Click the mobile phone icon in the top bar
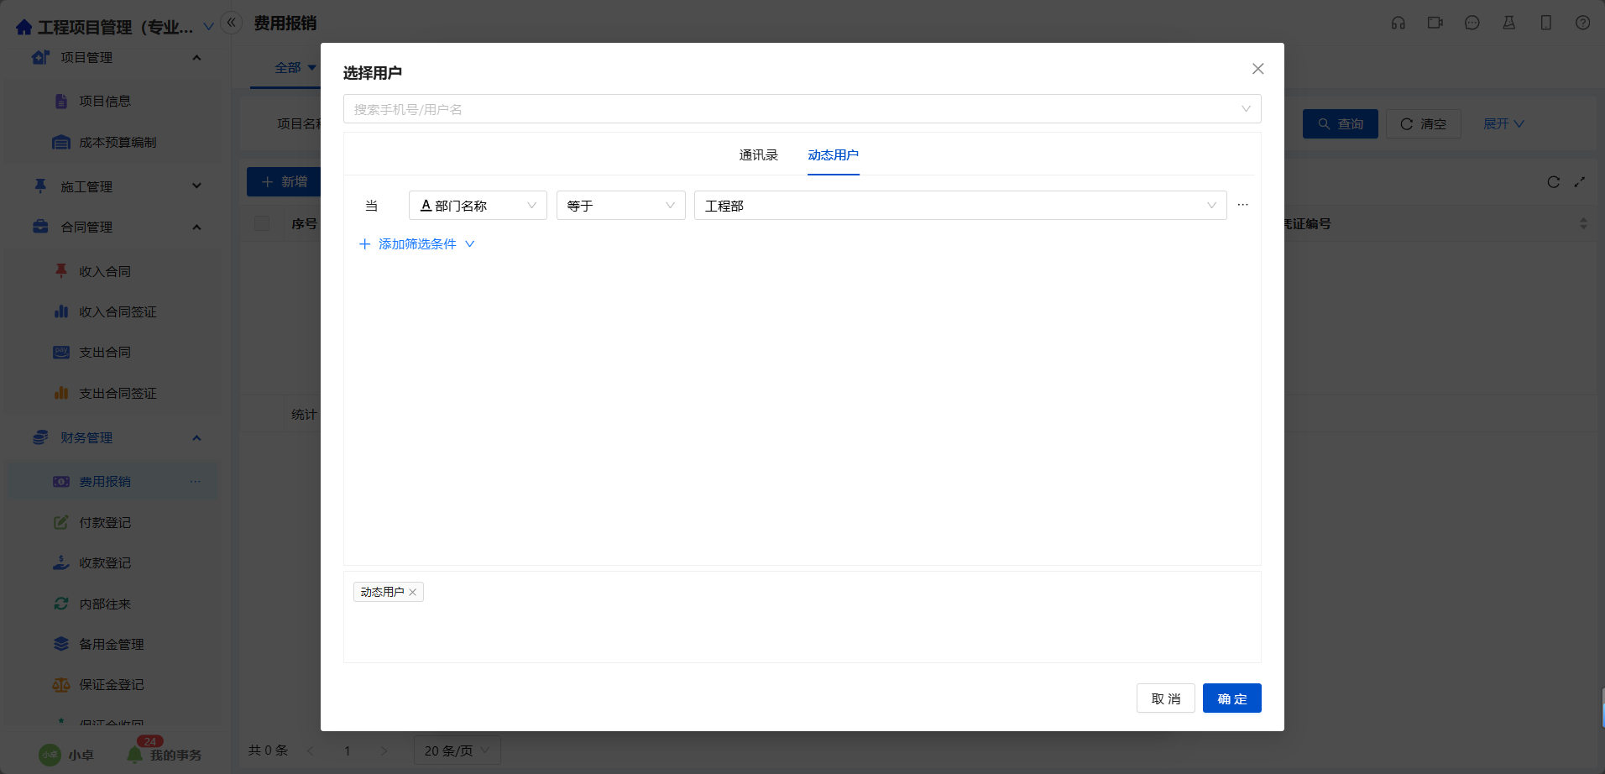This screenshot has width=1605, height=774. coord(1545,24)
